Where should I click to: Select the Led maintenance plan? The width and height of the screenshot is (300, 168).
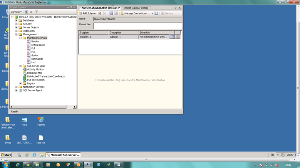[x=33, y=63]
